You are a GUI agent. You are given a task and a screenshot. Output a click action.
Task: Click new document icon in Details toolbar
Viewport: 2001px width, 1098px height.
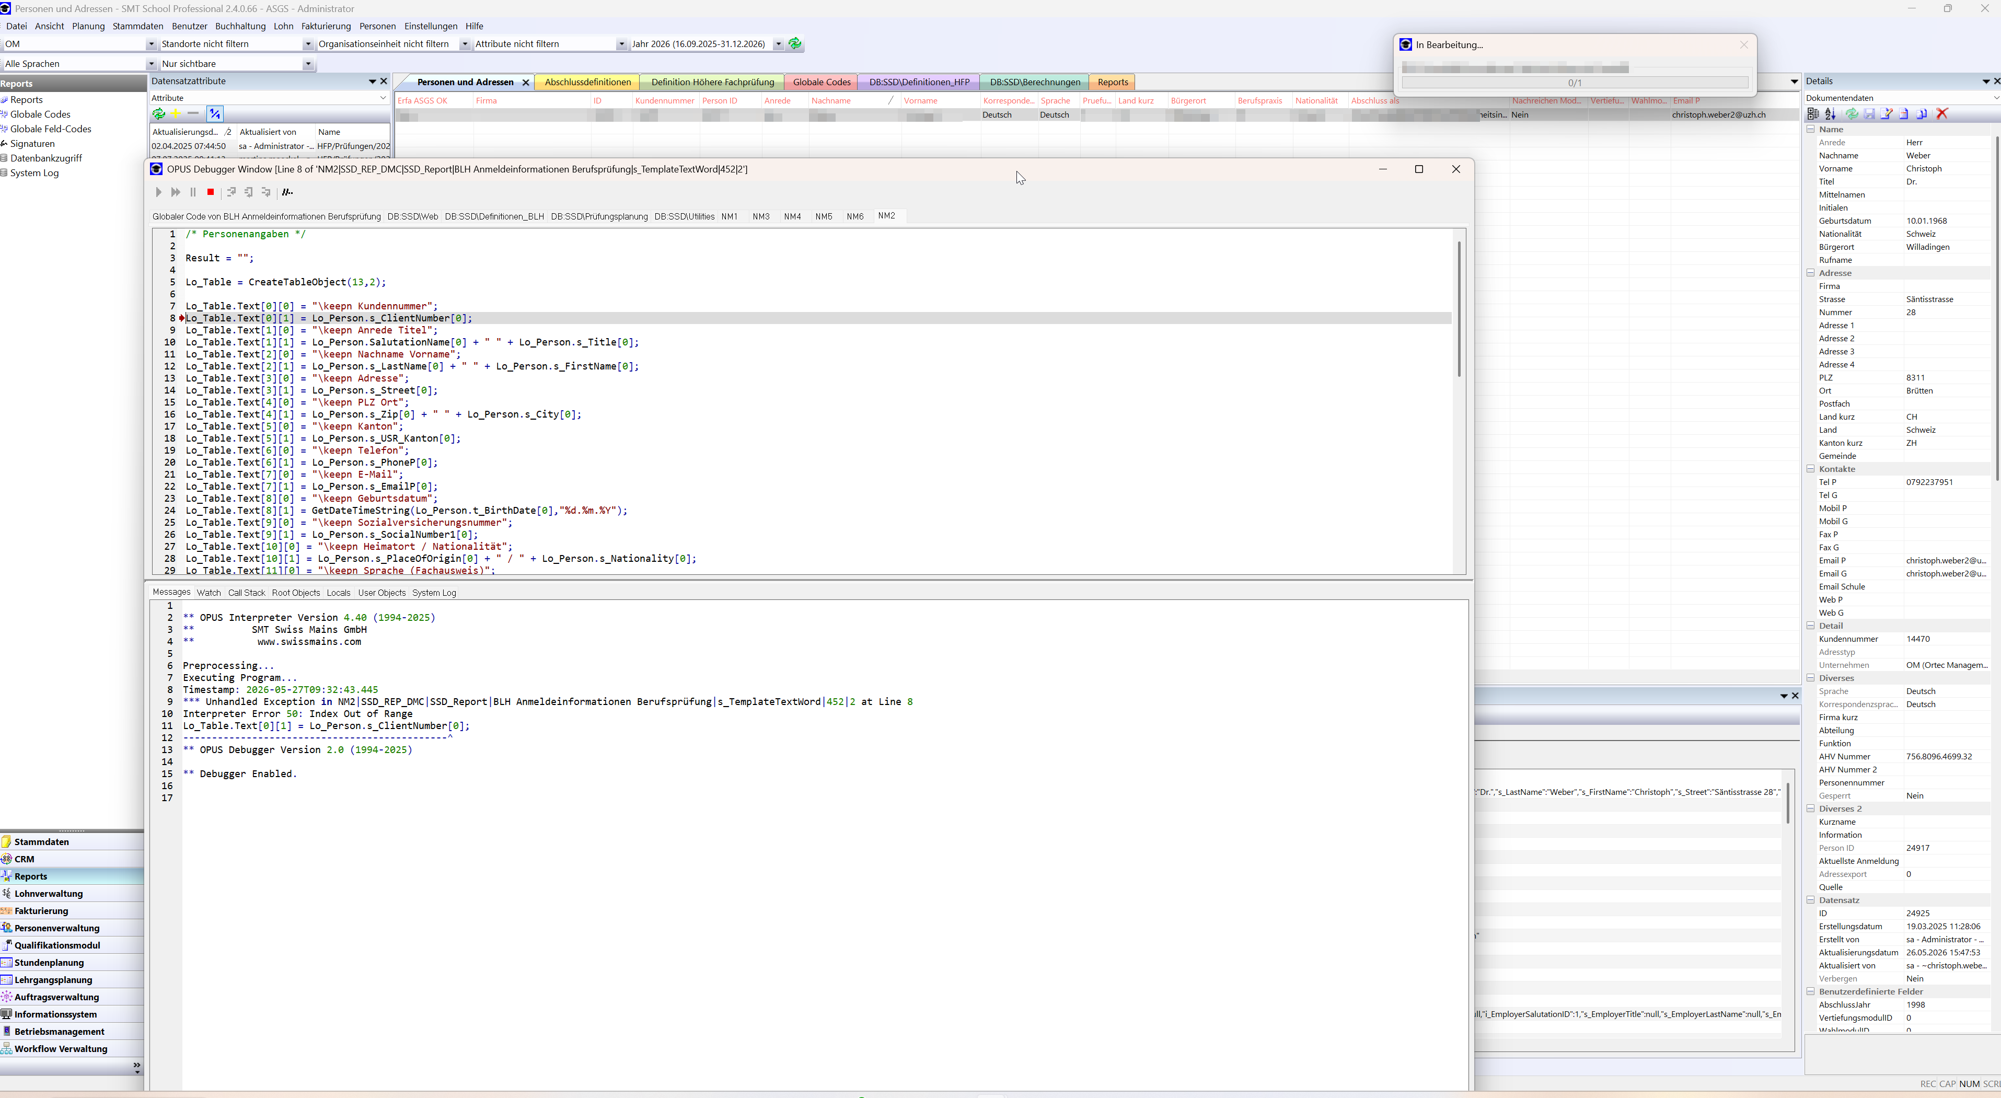point(1903,113)
